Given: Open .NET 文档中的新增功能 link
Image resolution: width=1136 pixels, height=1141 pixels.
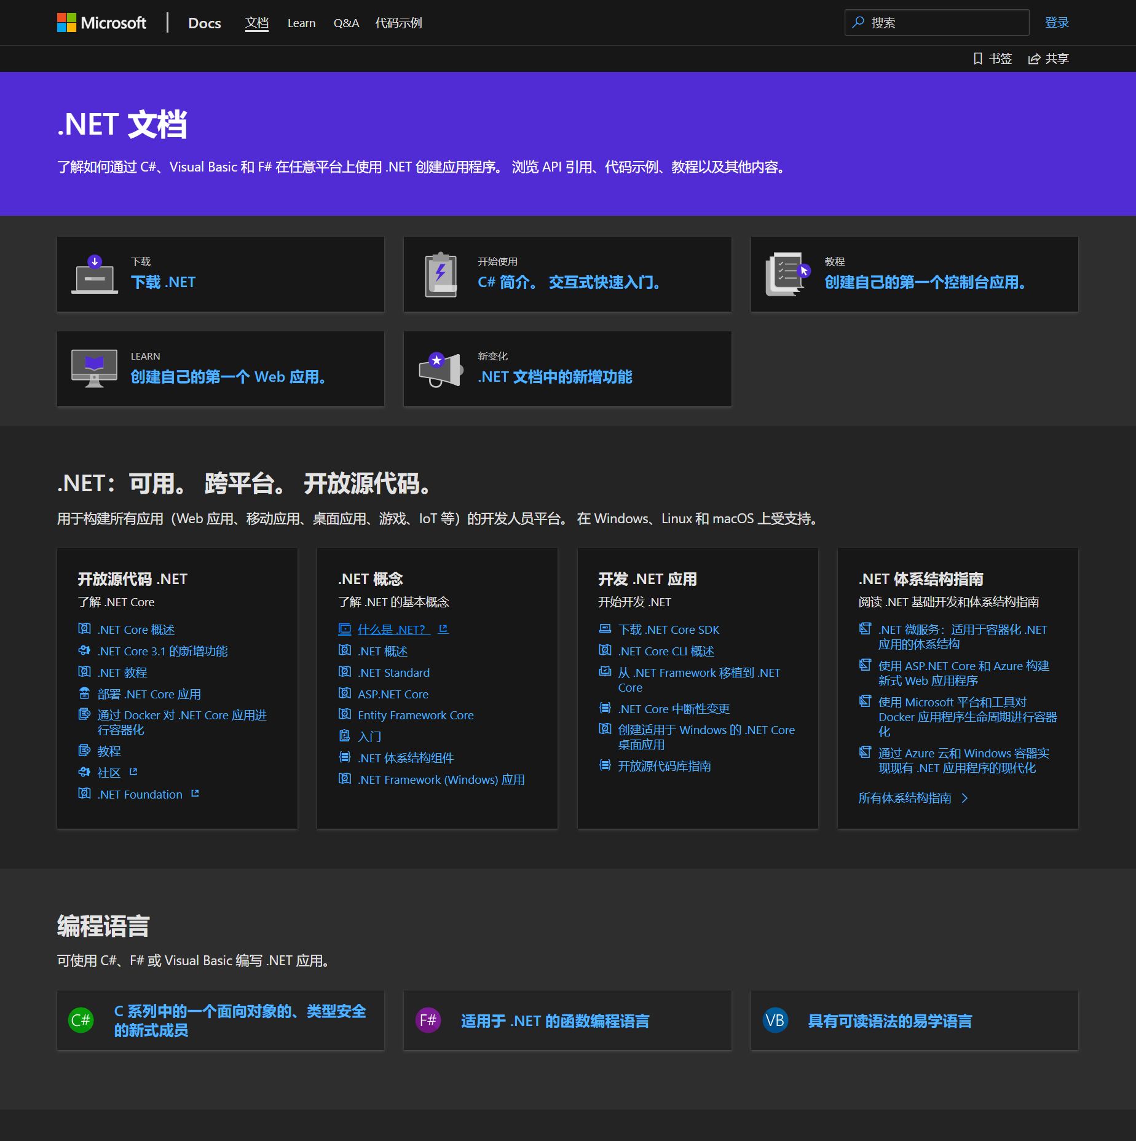Looking at the screenshot, I should tap(554, 377).
